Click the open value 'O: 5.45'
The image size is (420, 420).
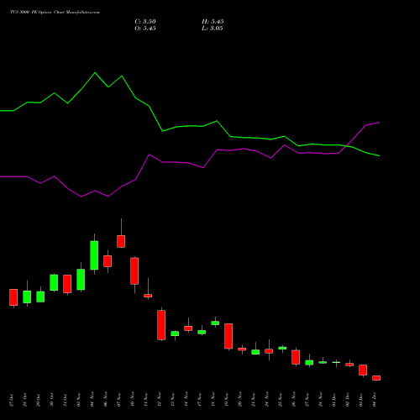click(145, 29)
